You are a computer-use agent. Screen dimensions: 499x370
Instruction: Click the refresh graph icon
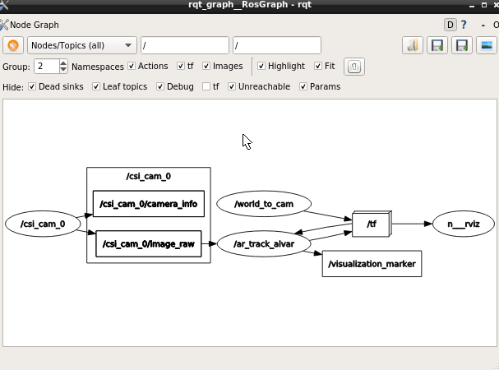13,45
